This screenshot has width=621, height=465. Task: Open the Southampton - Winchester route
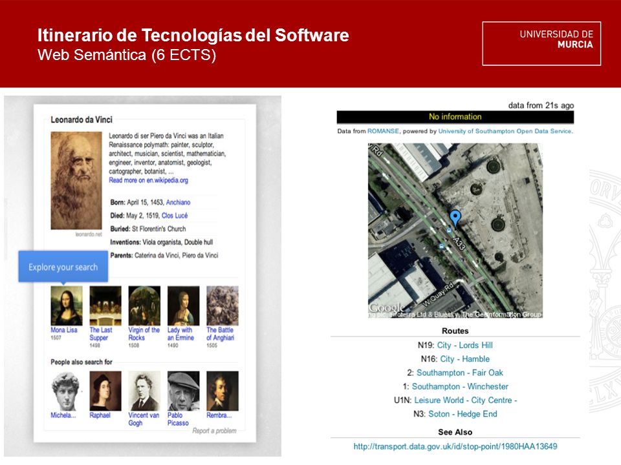[460, 386]
